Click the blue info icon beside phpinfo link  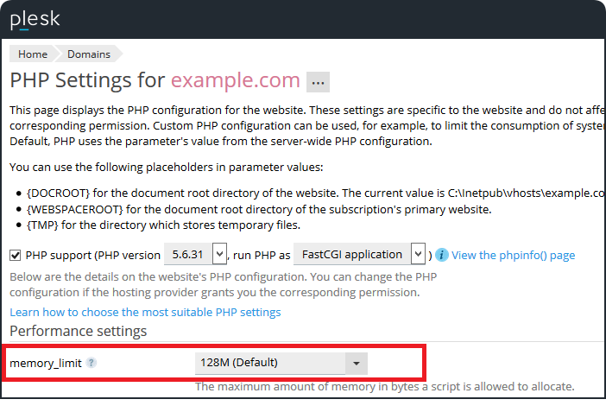point(441,255)
